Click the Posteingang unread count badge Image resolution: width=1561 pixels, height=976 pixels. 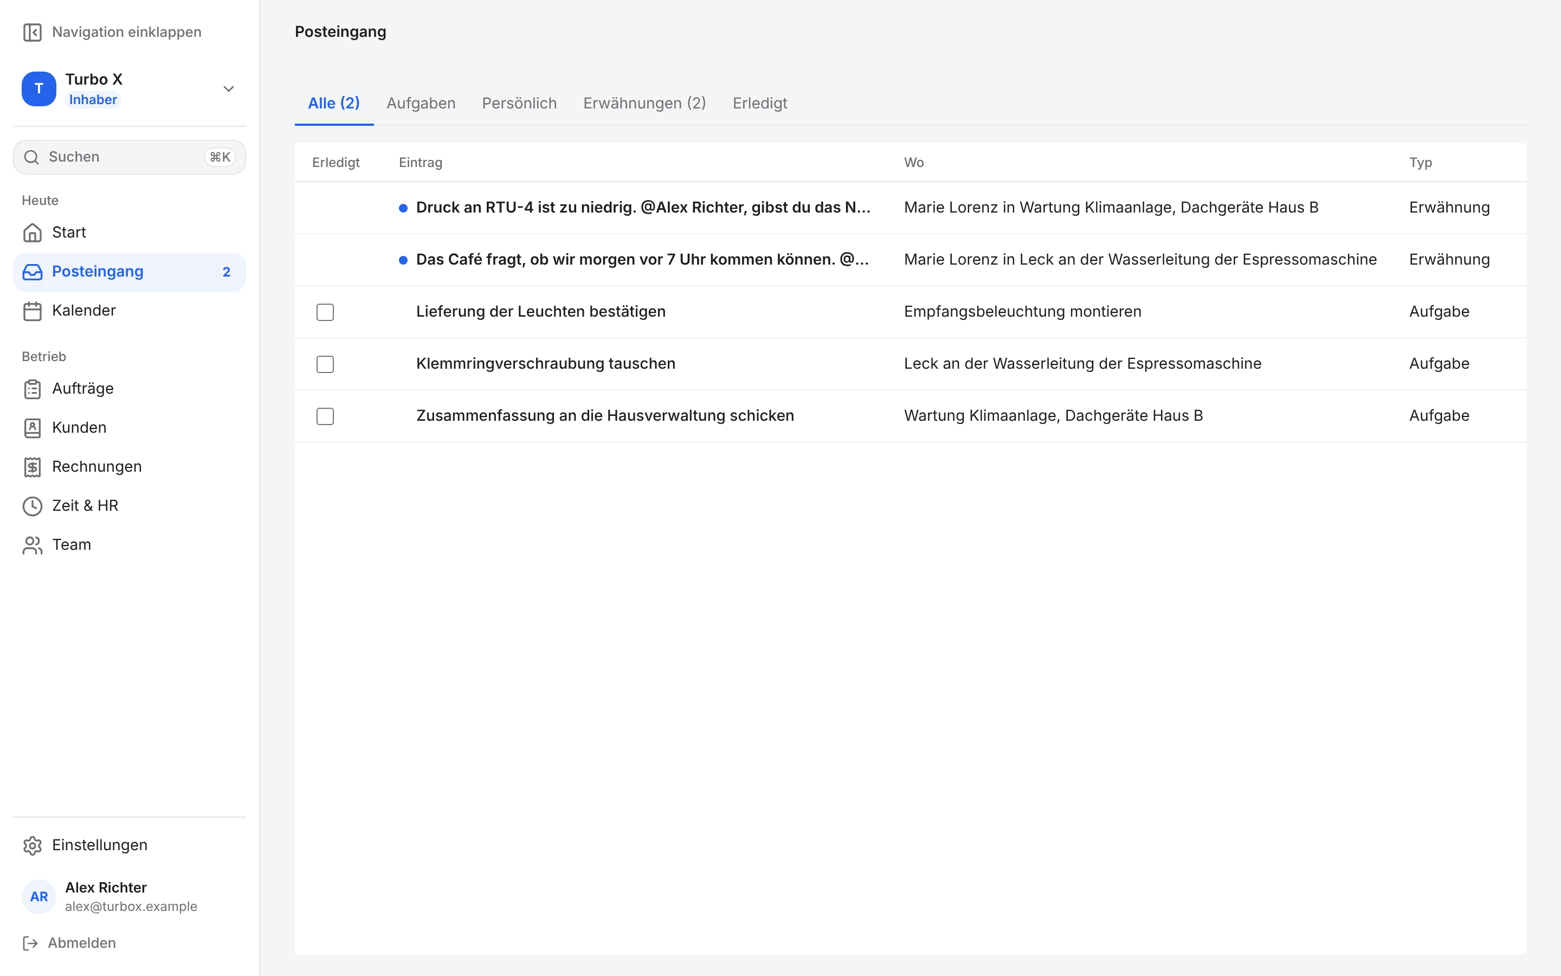227,272
